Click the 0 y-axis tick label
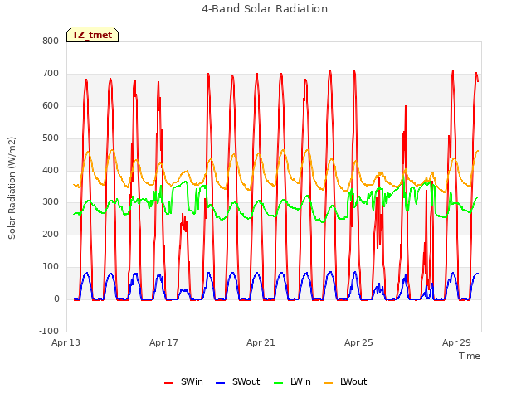 56,298
